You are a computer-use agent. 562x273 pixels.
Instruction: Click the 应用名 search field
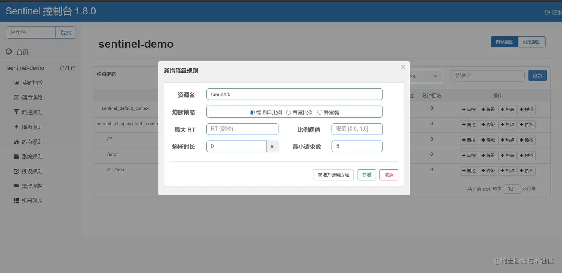31,32
